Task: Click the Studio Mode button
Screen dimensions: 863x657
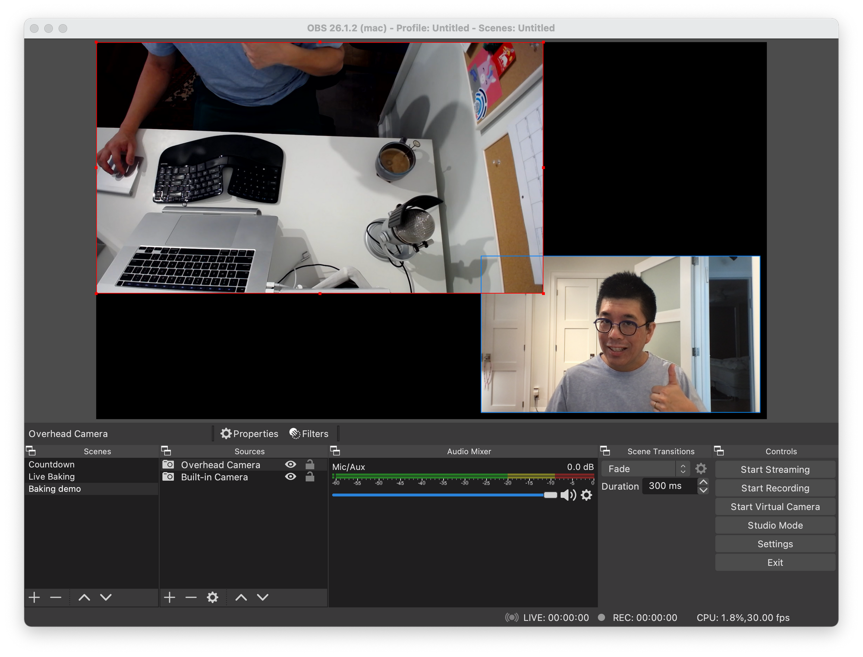Action: (774, 525)
